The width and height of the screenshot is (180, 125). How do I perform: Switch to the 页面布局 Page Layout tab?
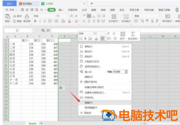73,10
